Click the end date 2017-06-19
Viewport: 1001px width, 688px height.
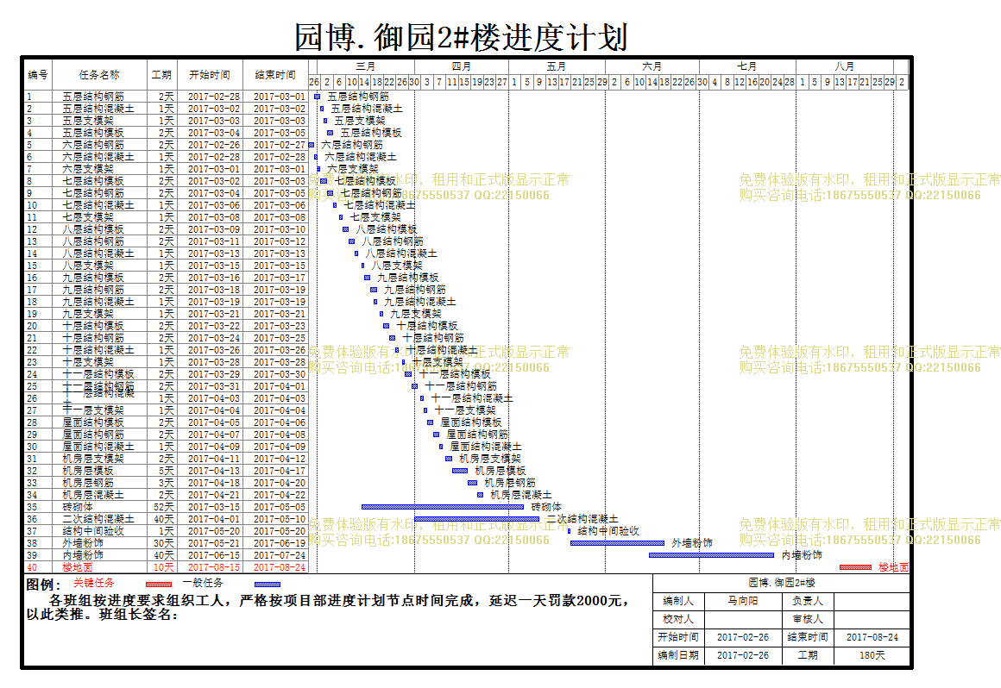pos(280,543)
